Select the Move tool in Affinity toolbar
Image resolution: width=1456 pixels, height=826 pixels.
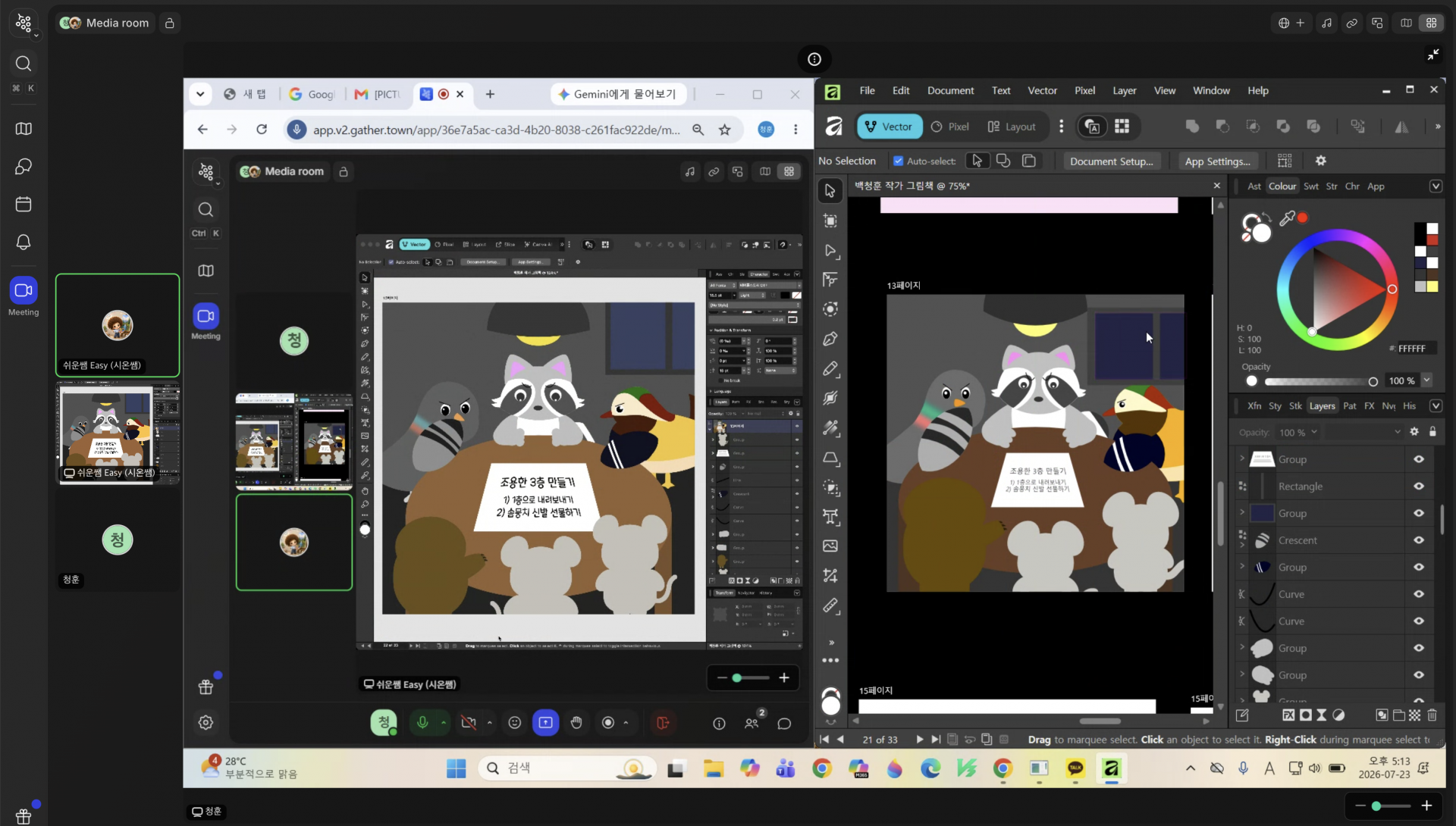click(830, 191)
